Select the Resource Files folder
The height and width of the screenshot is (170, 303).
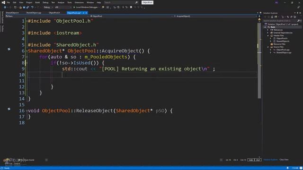[x=279, y=44]
